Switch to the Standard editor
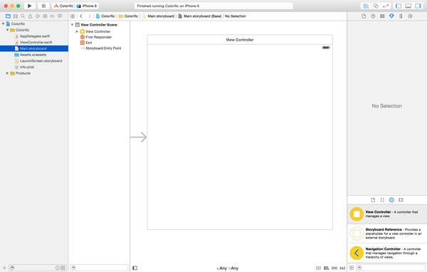Image resolution: width=427 pixels, height=272 pixels. click(x=366, y=6)
